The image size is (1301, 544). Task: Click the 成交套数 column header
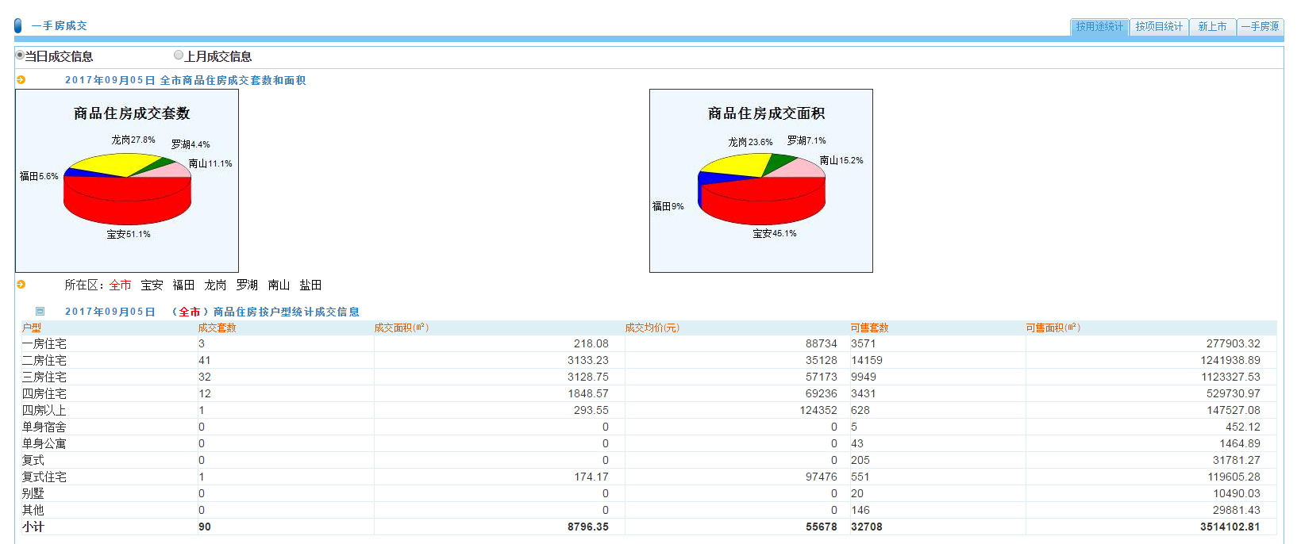217,328
